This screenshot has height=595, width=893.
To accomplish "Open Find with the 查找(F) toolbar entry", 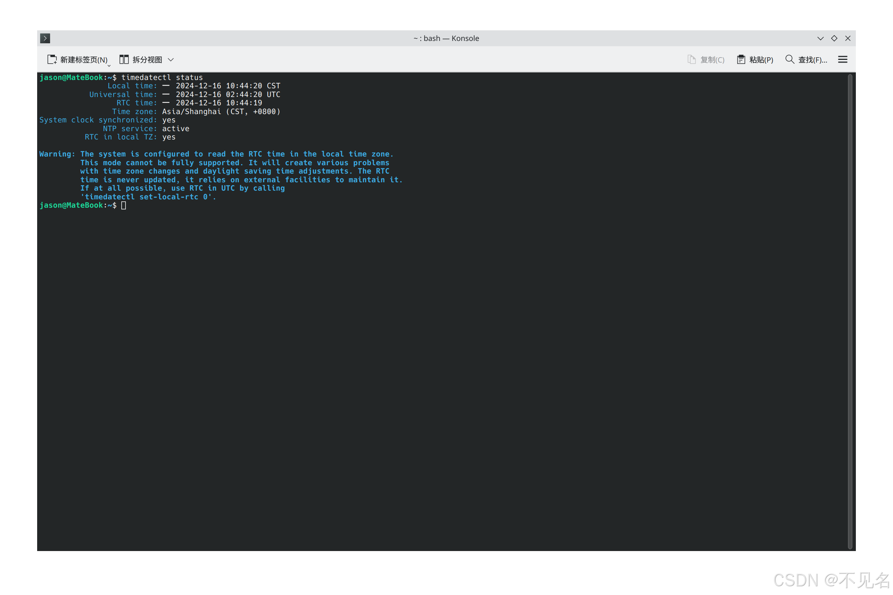I will [x=812, y=59].
